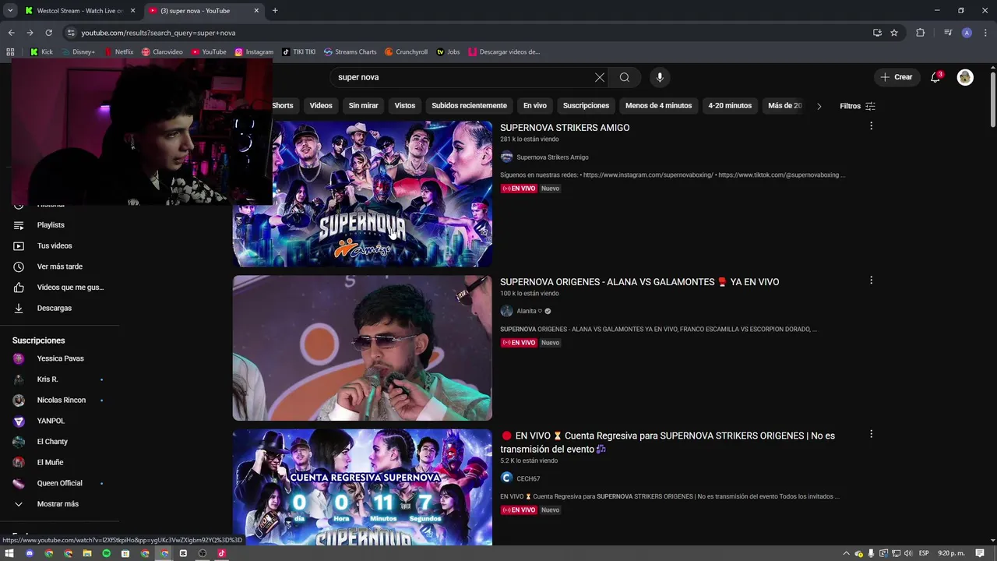Show hidden system tray icons
This screenshot has height=561, width=997.
[x=846, y=553]
